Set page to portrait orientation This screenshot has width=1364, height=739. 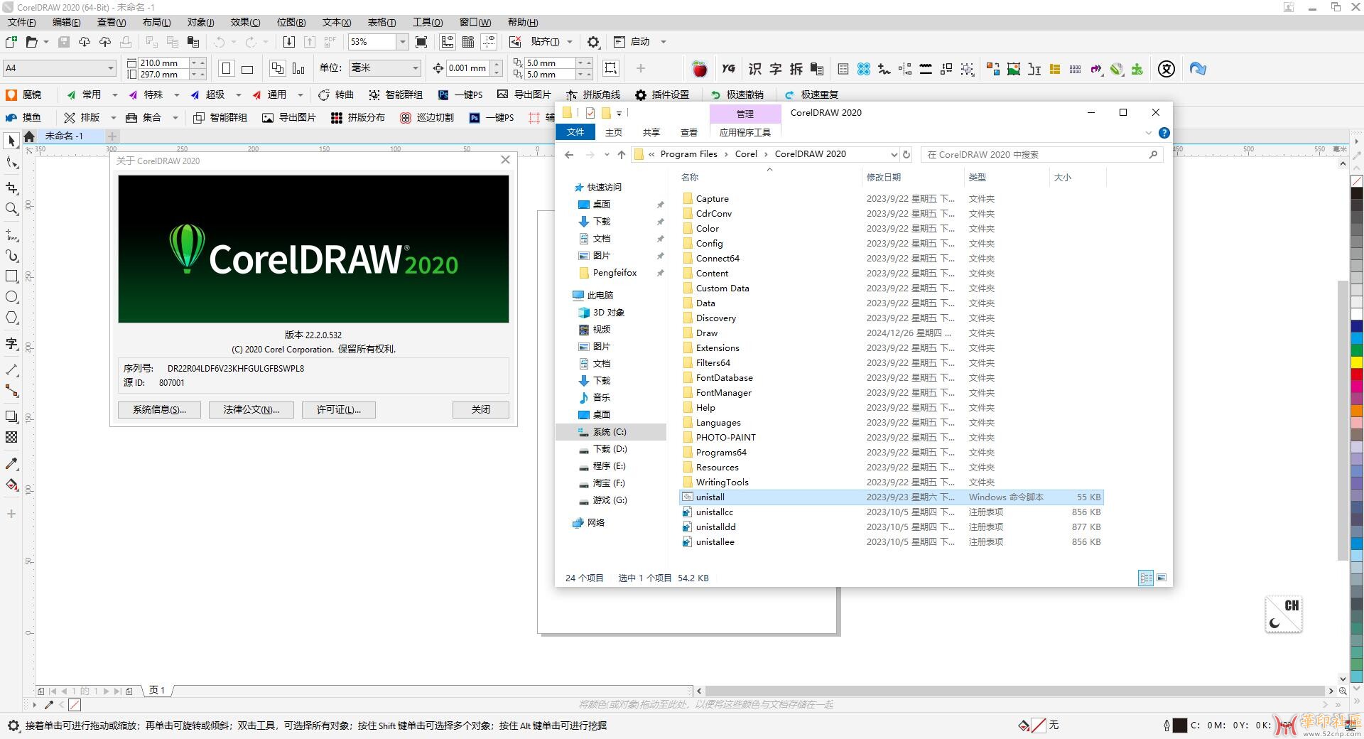coord(227,69)
